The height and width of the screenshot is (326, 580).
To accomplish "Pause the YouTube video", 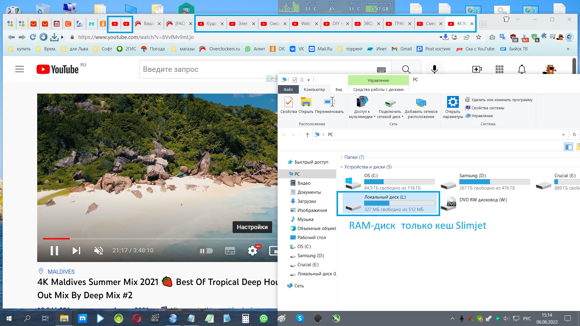I will click(x=54, y=251).
